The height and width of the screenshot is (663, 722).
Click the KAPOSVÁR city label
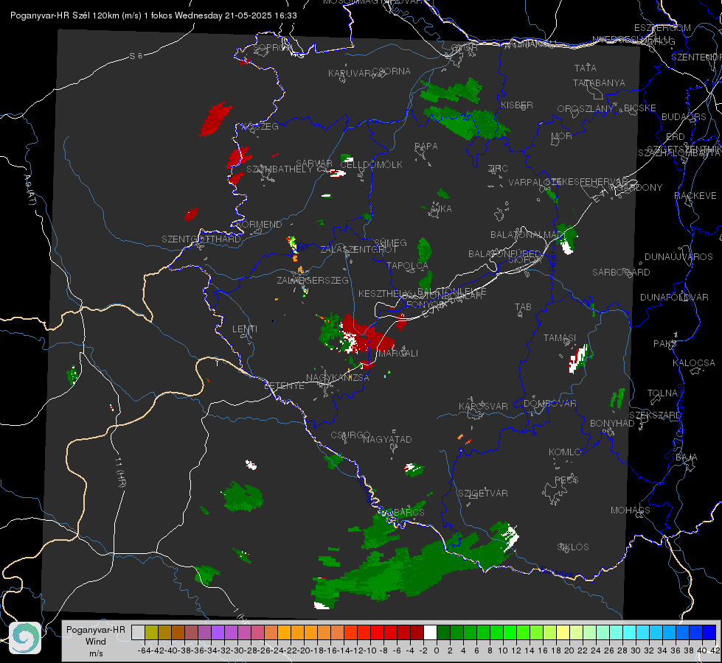pos(484,406)
